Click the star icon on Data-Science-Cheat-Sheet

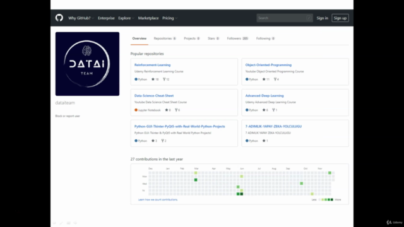click(167, 110)
